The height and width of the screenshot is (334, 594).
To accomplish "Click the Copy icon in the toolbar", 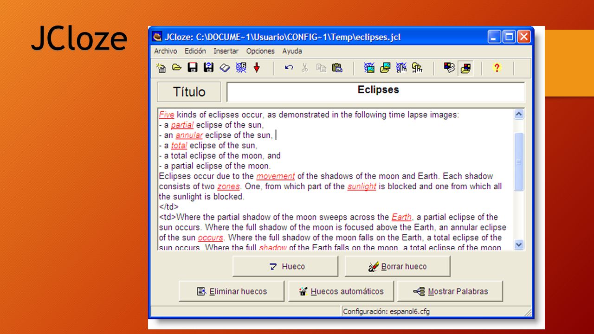I will pos(321,68).
